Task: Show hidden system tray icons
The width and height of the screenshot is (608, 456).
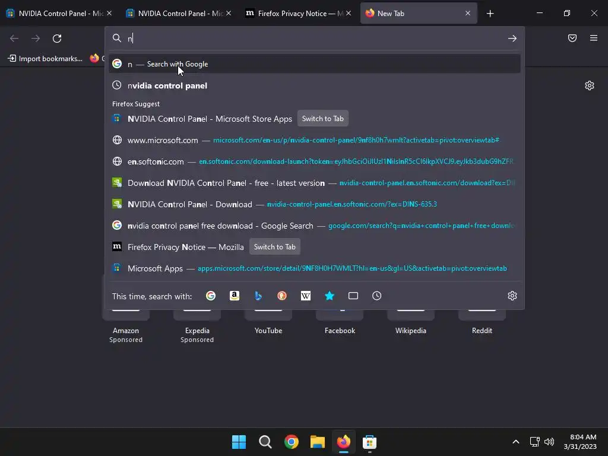Action: coord(516,442)
